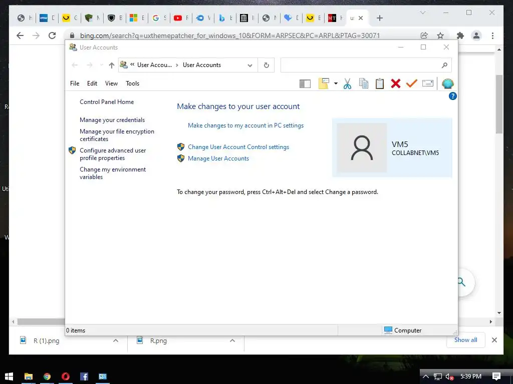Click the clock showing 5:39 PM
Image resolution: width=513 pixels, height=384 pixels.
471,376
